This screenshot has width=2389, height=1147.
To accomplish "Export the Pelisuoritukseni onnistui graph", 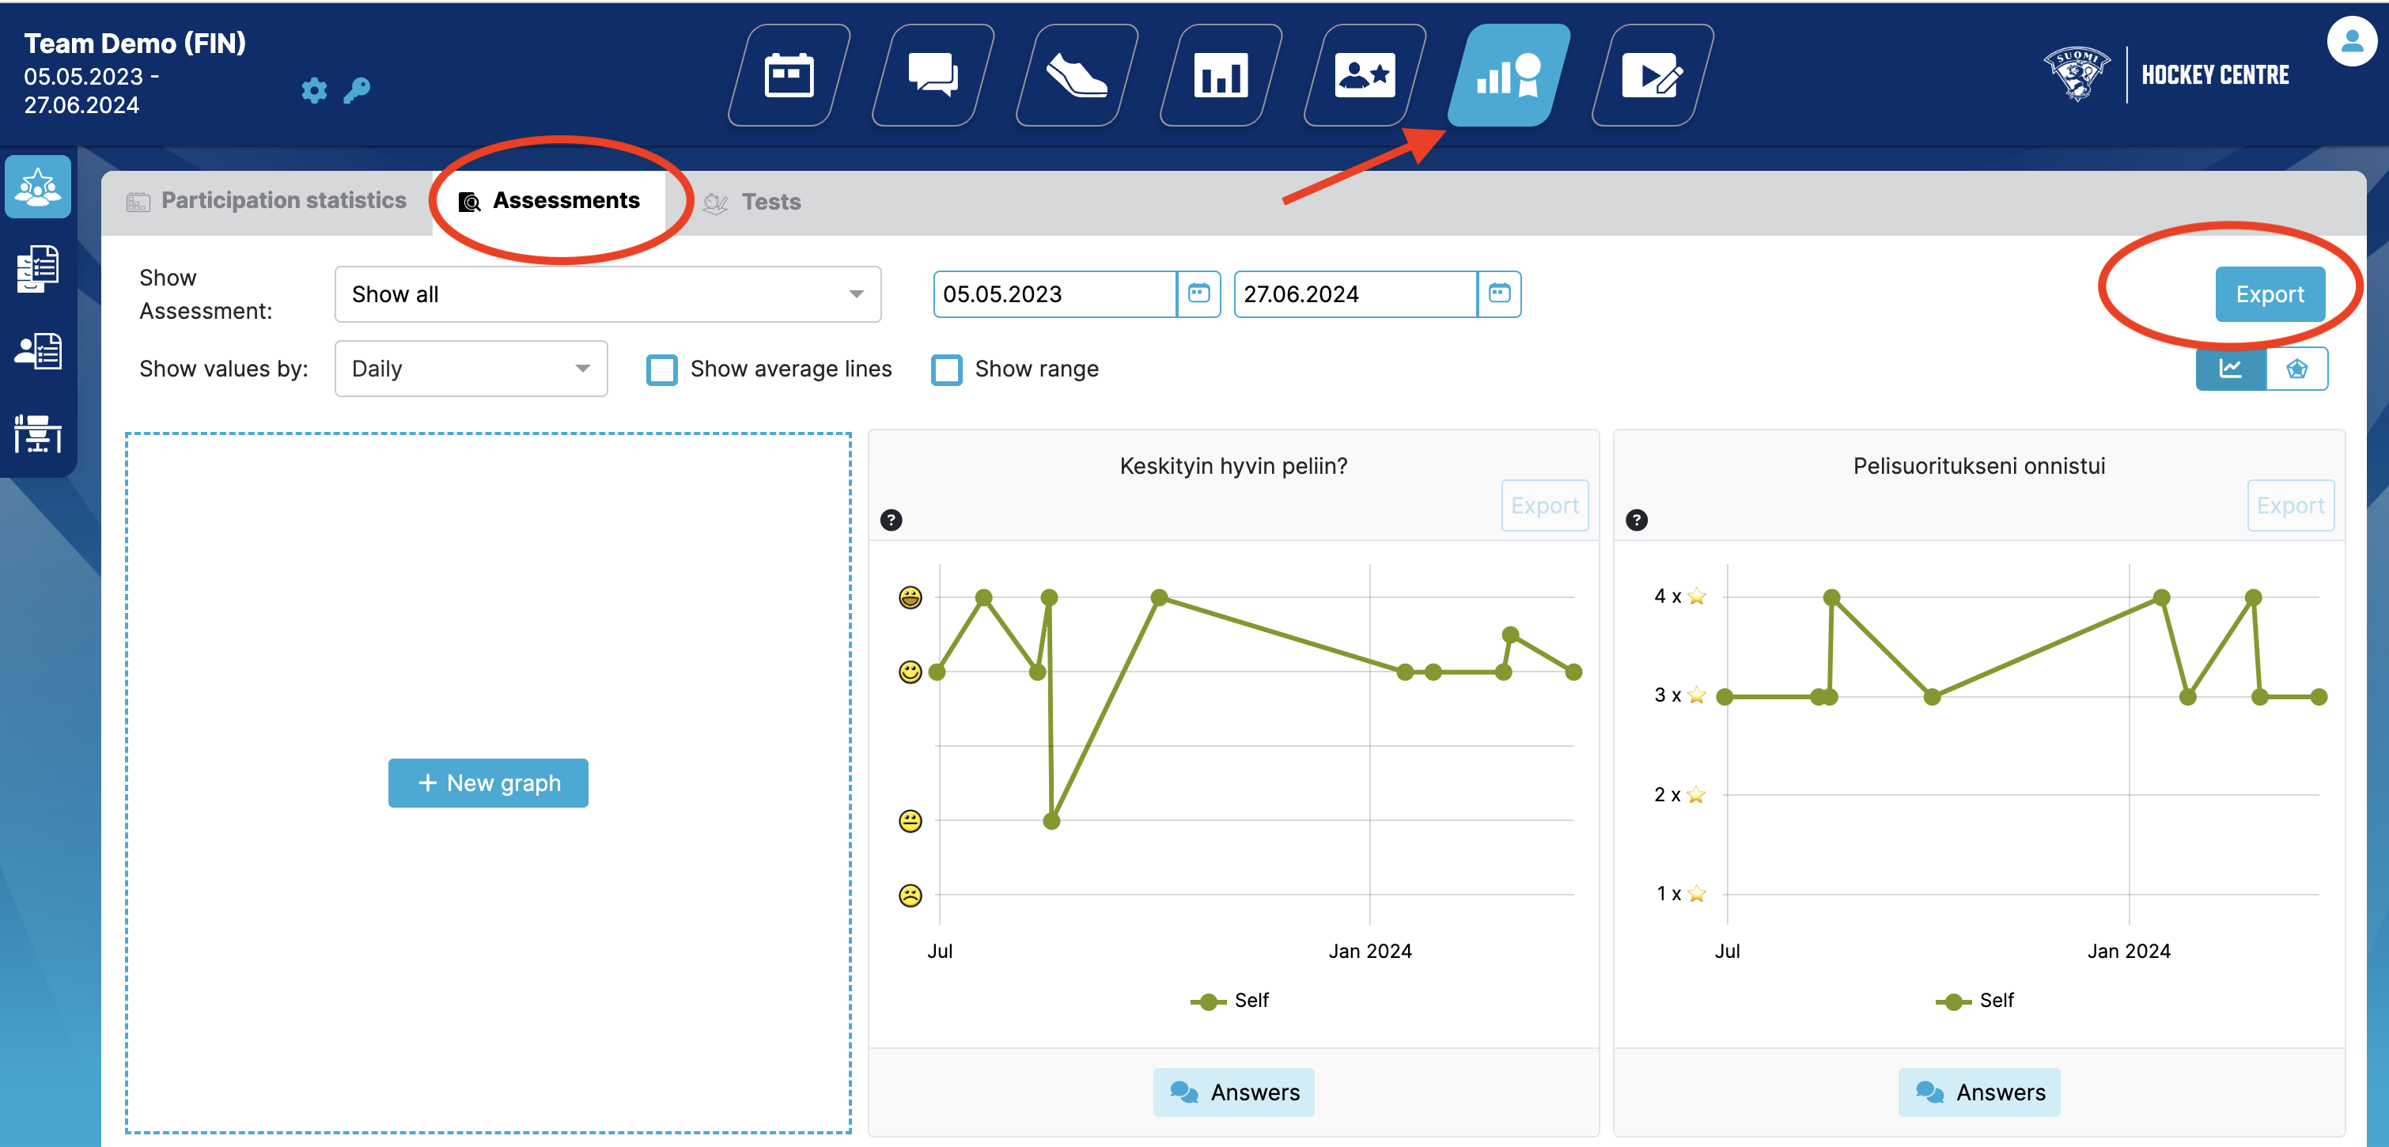I will coord(2290,505).
